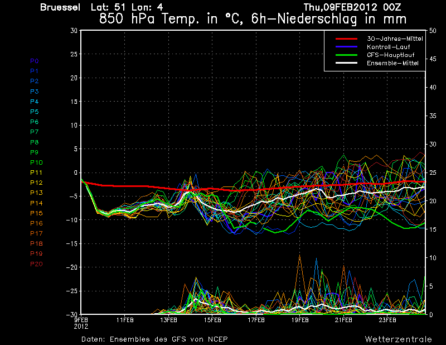Image resolution: width=446 pixels, height=345 pixels.
Task: Click the P18 ensemble member label
Action: (36, 243)
